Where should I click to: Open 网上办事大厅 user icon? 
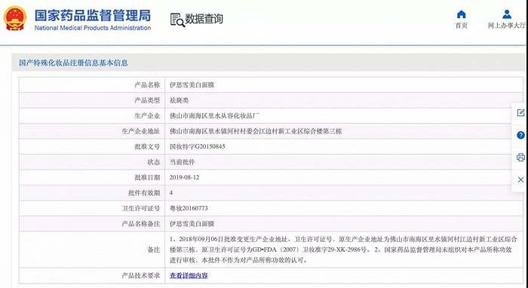507,14
